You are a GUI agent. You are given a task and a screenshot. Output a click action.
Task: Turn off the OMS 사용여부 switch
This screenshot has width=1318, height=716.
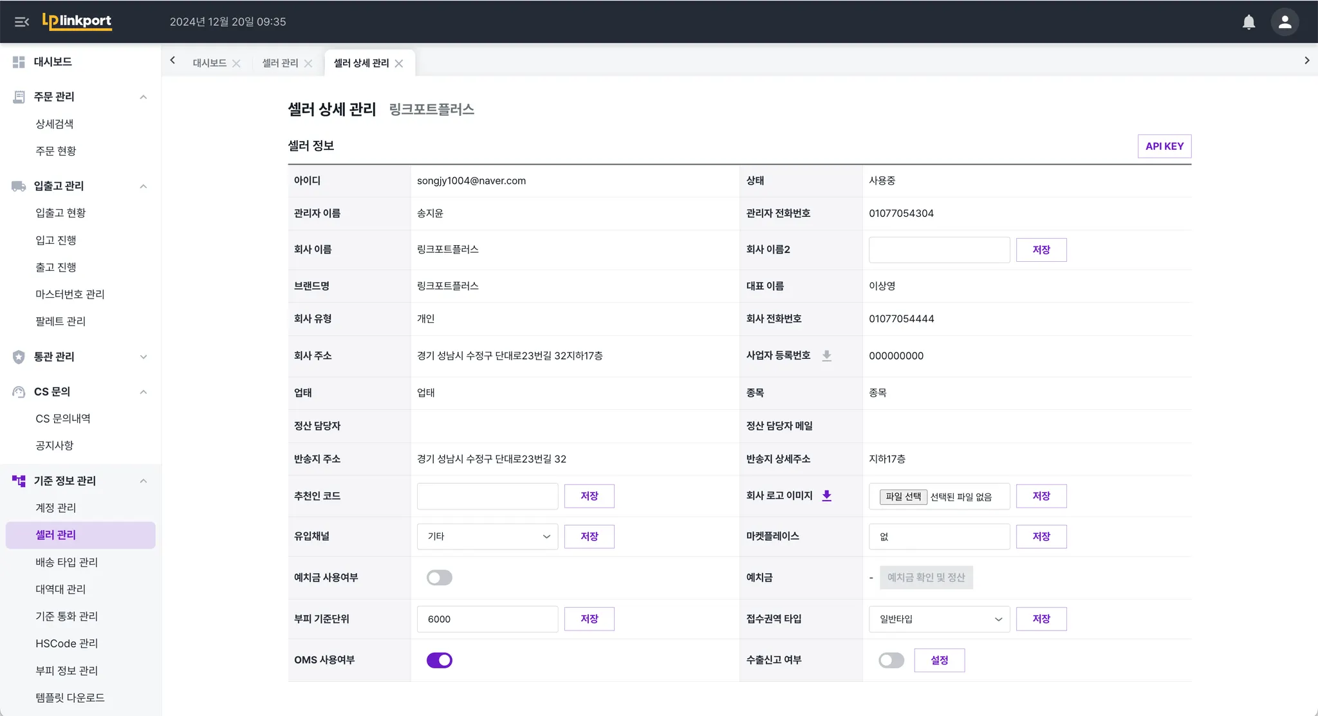(x=439, y=660)
